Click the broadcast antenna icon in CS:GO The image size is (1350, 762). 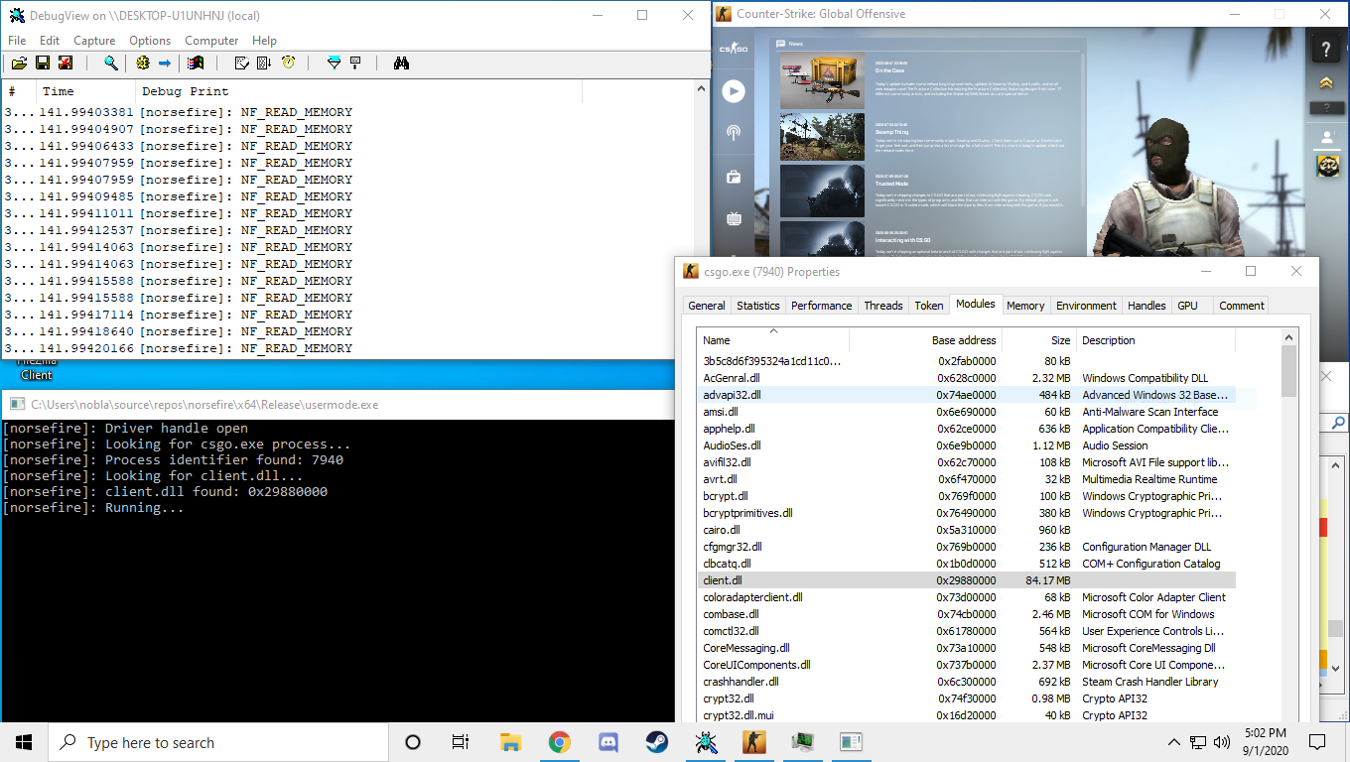(x=734, y=132)
